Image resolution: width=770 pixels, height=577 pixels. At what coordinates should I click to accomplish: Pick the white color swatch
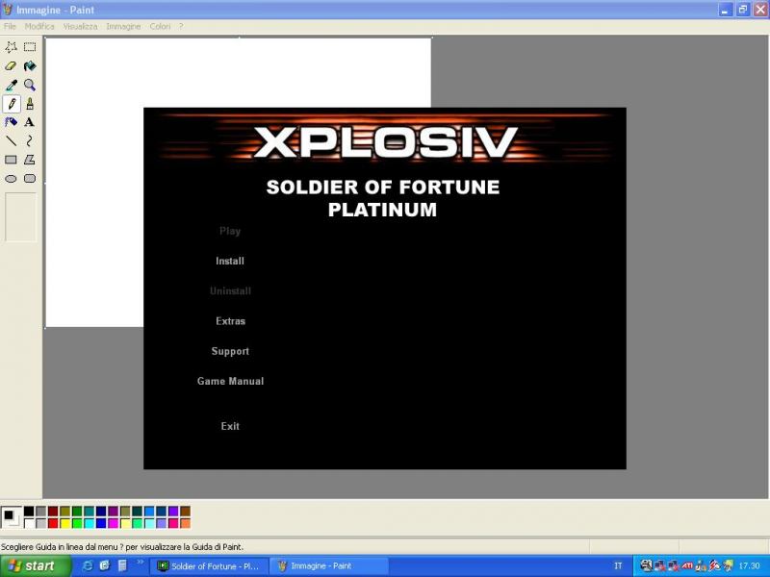tap(29, 523)
